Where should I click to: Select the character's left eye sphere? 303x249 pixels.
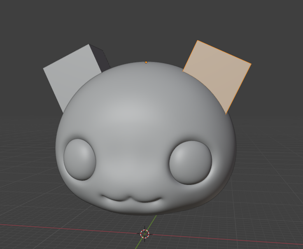79,159
